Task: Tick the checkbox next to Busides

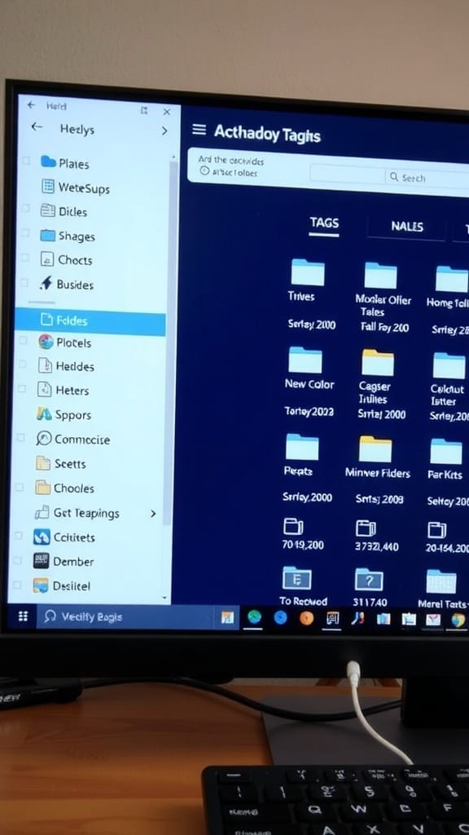Action: tap(24, 282)
